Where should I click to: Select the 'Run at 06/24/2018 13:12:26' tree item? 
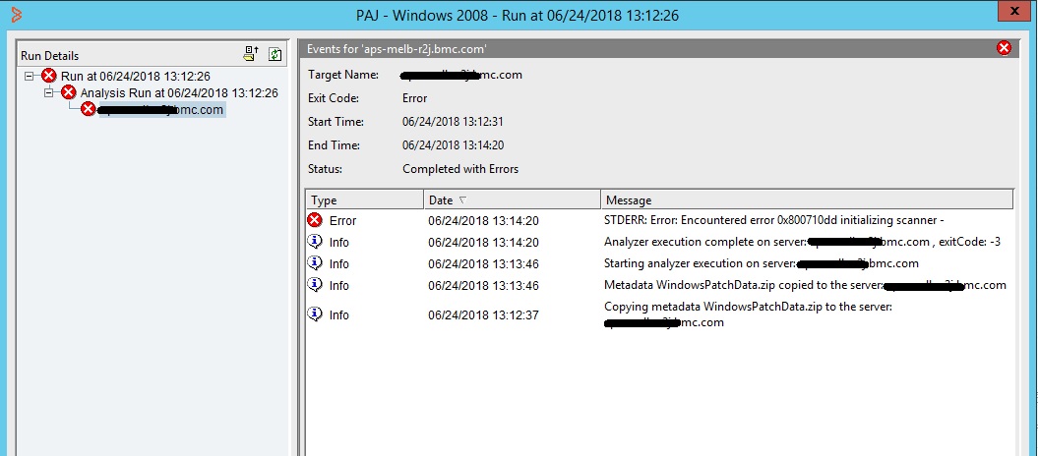[x=135, y=76]
